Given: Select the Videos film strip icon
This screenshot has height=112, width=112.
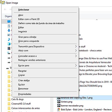Looking at the screenshot, I should point(9,48).
